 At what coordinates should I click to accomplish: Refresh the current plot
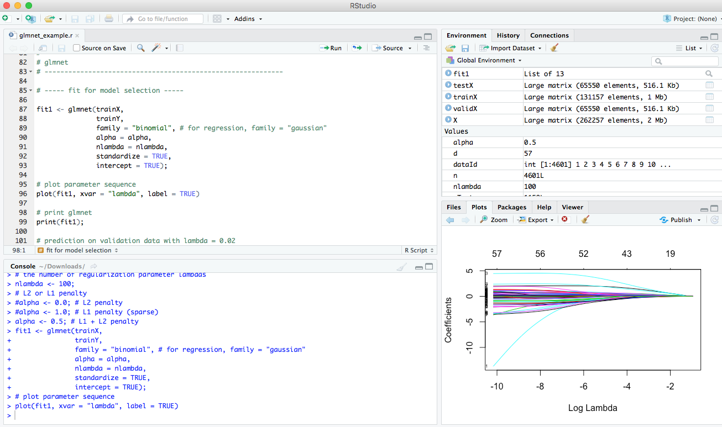pos(714,220)
